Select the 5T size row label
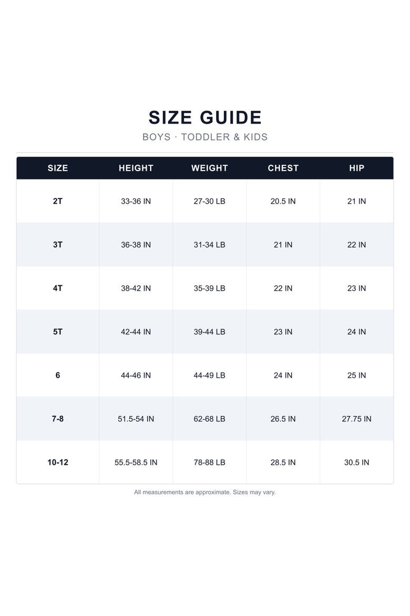This screenshot has width=410, height=616. (58, 332)
